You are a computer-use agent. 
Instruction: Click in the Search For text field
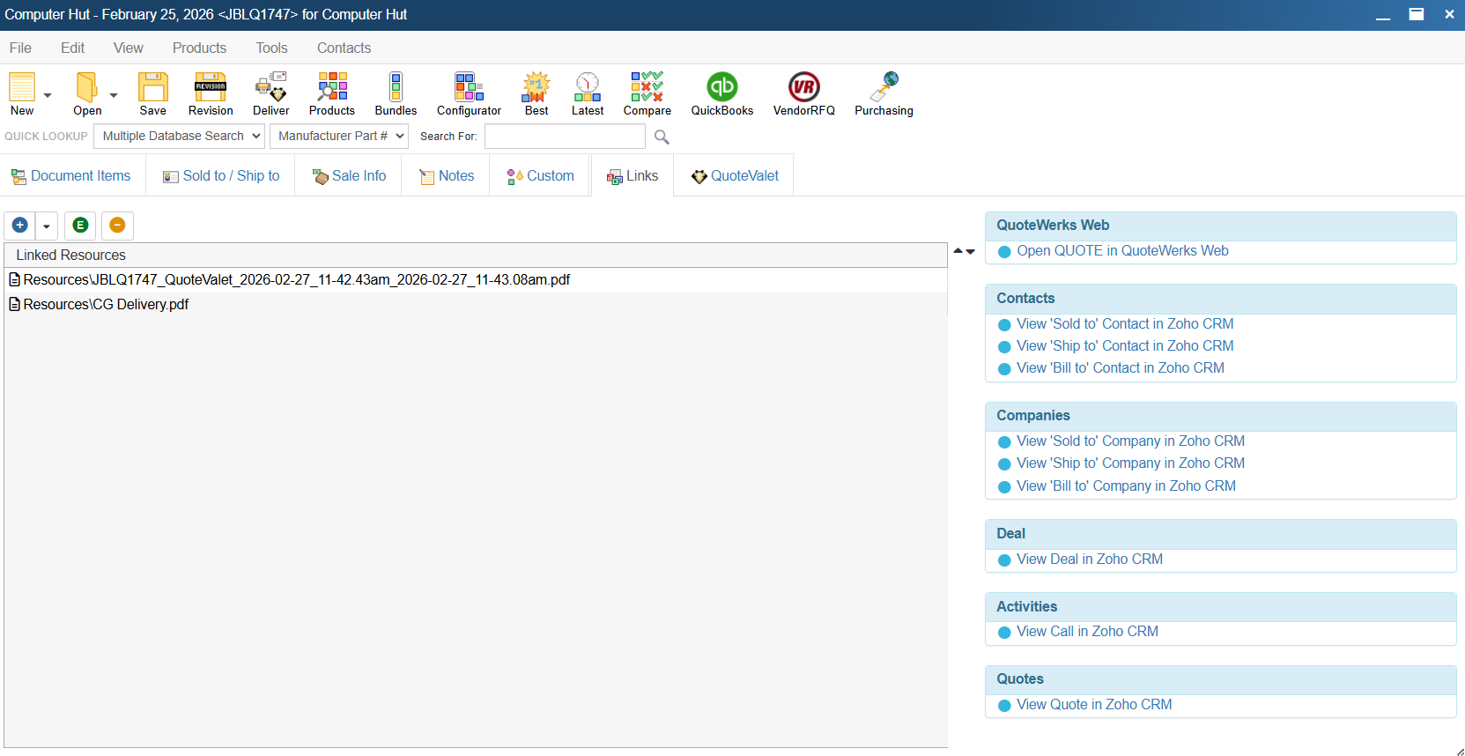(565, 137)
